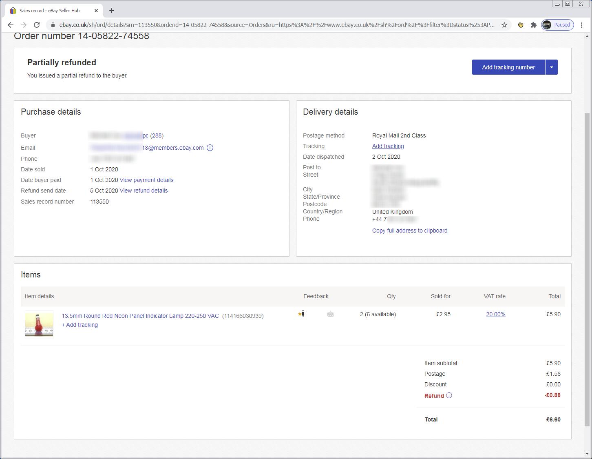The width and height of the screenshot is (592, 459).
Task: Open the browser extensions puzzle icon
Action: click(534, 25)
